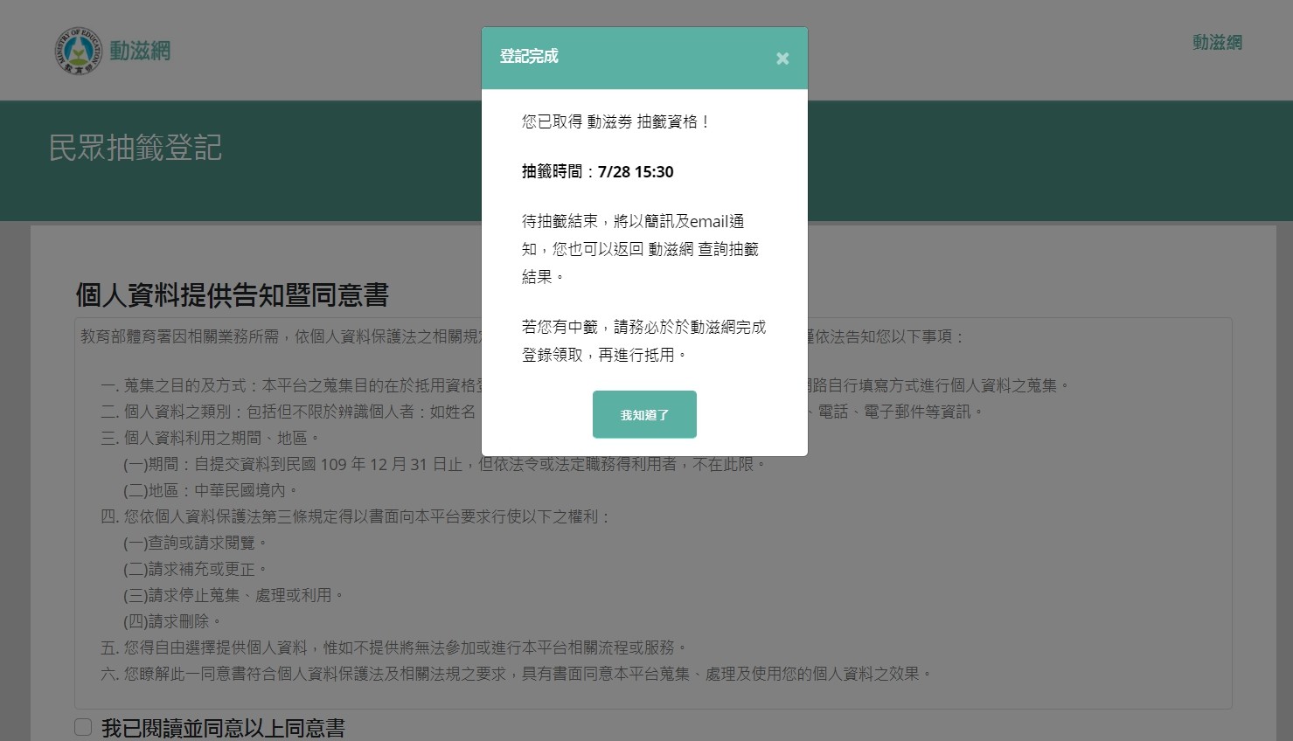Image resolution: width=1293 pixels, height=741 pixels.
Task: Click the 六. 您瞭解此一同意書 paragraph line
Action: [x=517, y=674]
